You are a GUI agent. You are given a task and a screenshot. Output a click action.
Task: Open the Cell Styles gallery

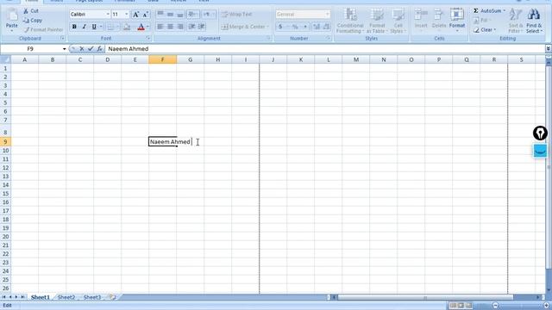click(398, 21)
